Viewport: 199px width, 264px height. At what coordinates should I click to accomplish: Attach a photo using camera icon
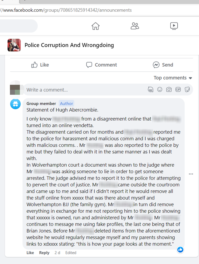(169, 89)
